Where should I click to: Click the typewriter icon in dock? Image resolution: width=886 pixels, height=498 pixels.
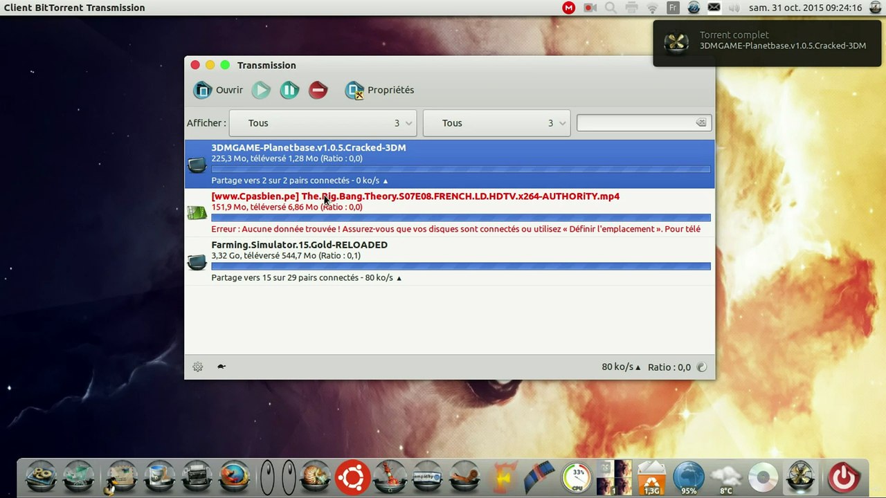tap(197, 477)
